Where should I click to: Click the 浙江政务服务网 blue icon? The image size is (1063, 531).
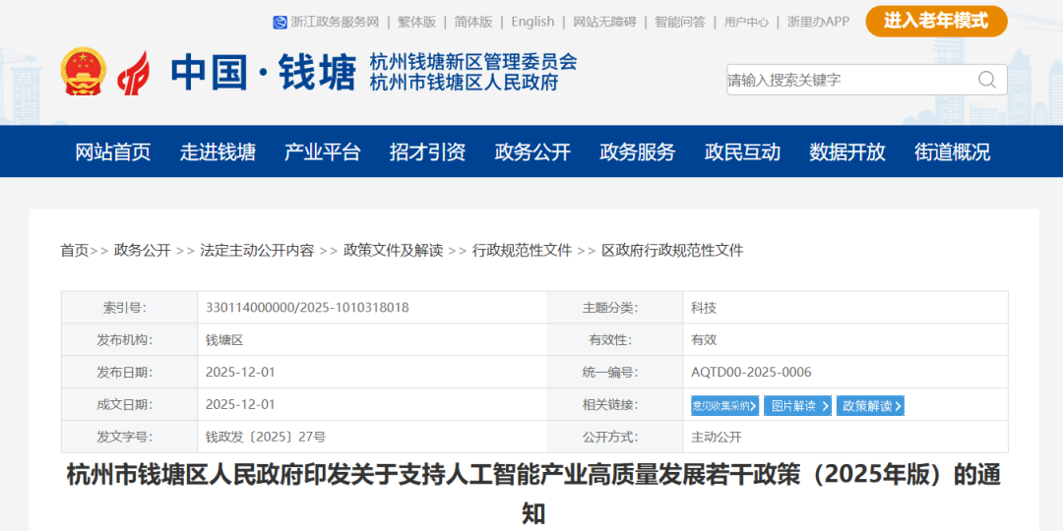pos(280,22)
